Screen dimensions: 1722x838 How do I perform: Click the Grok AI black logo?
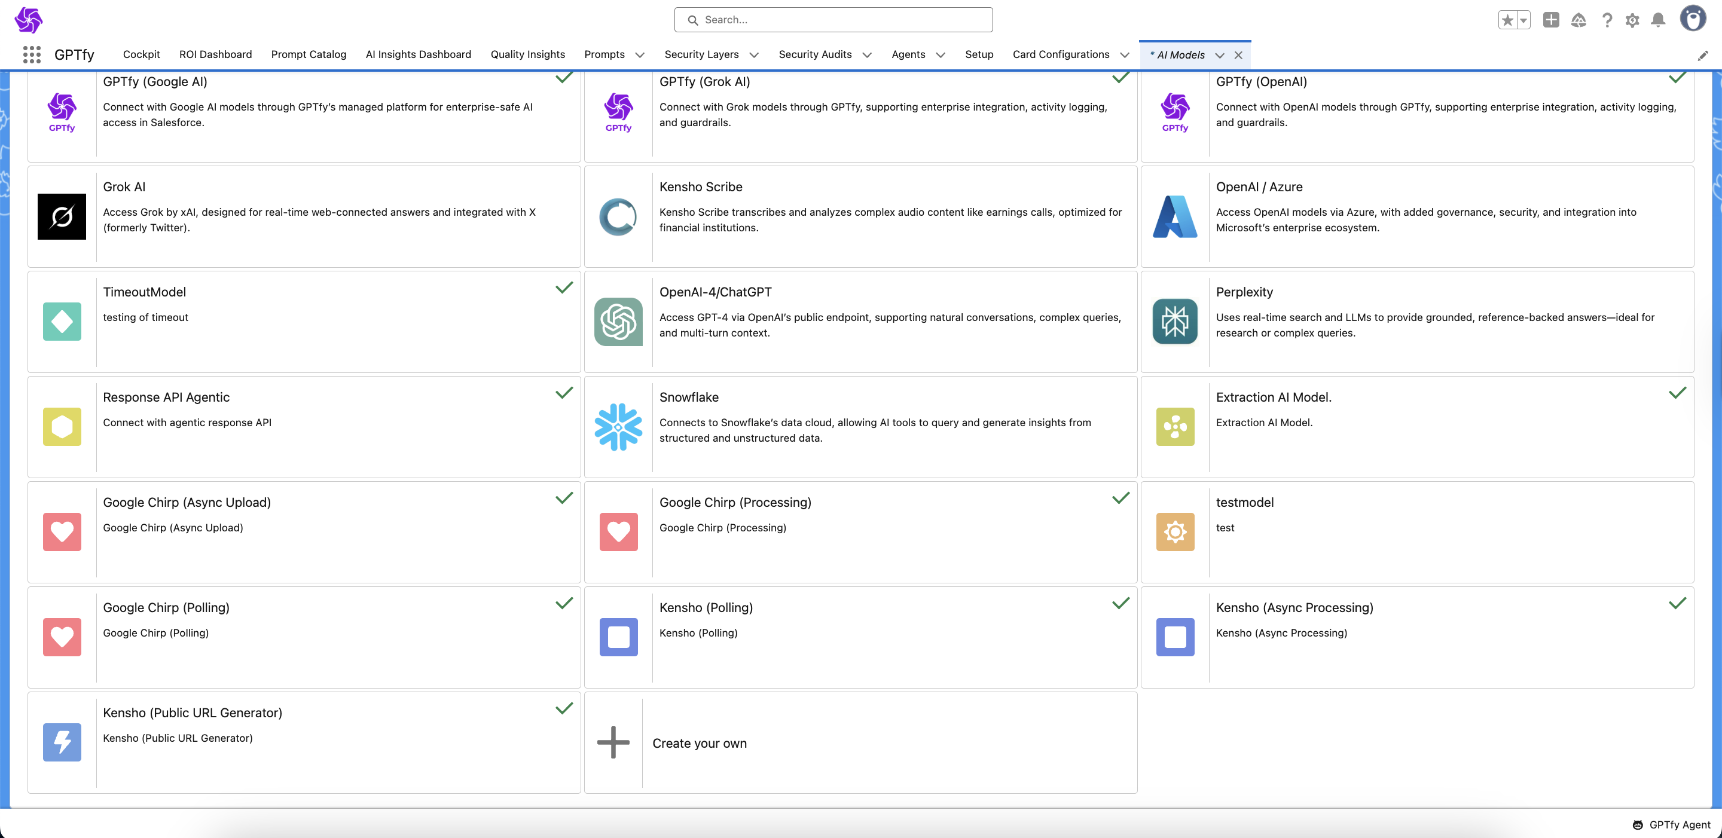click(x=62, y=216)
